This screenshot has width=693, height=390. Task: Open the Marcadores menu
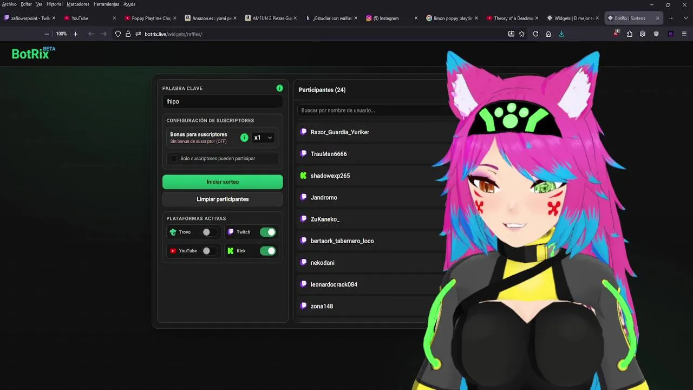(x=78, y=4)
